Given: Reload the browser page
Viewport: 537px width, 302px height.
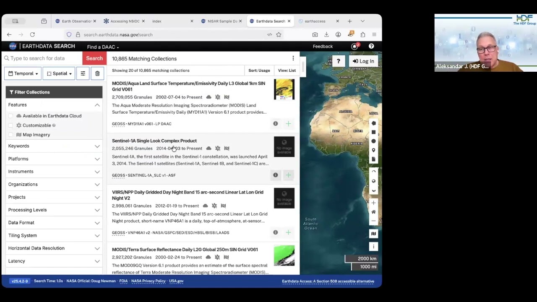Looking at the screenshot, I should click(x=32, y=35).
